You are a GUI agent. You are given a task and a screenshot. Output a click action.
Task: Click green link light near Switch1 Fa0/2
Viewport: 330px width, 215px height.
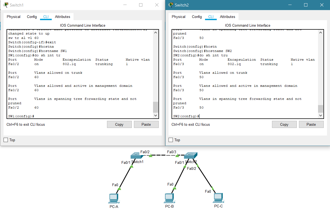[x=151, y=156]
